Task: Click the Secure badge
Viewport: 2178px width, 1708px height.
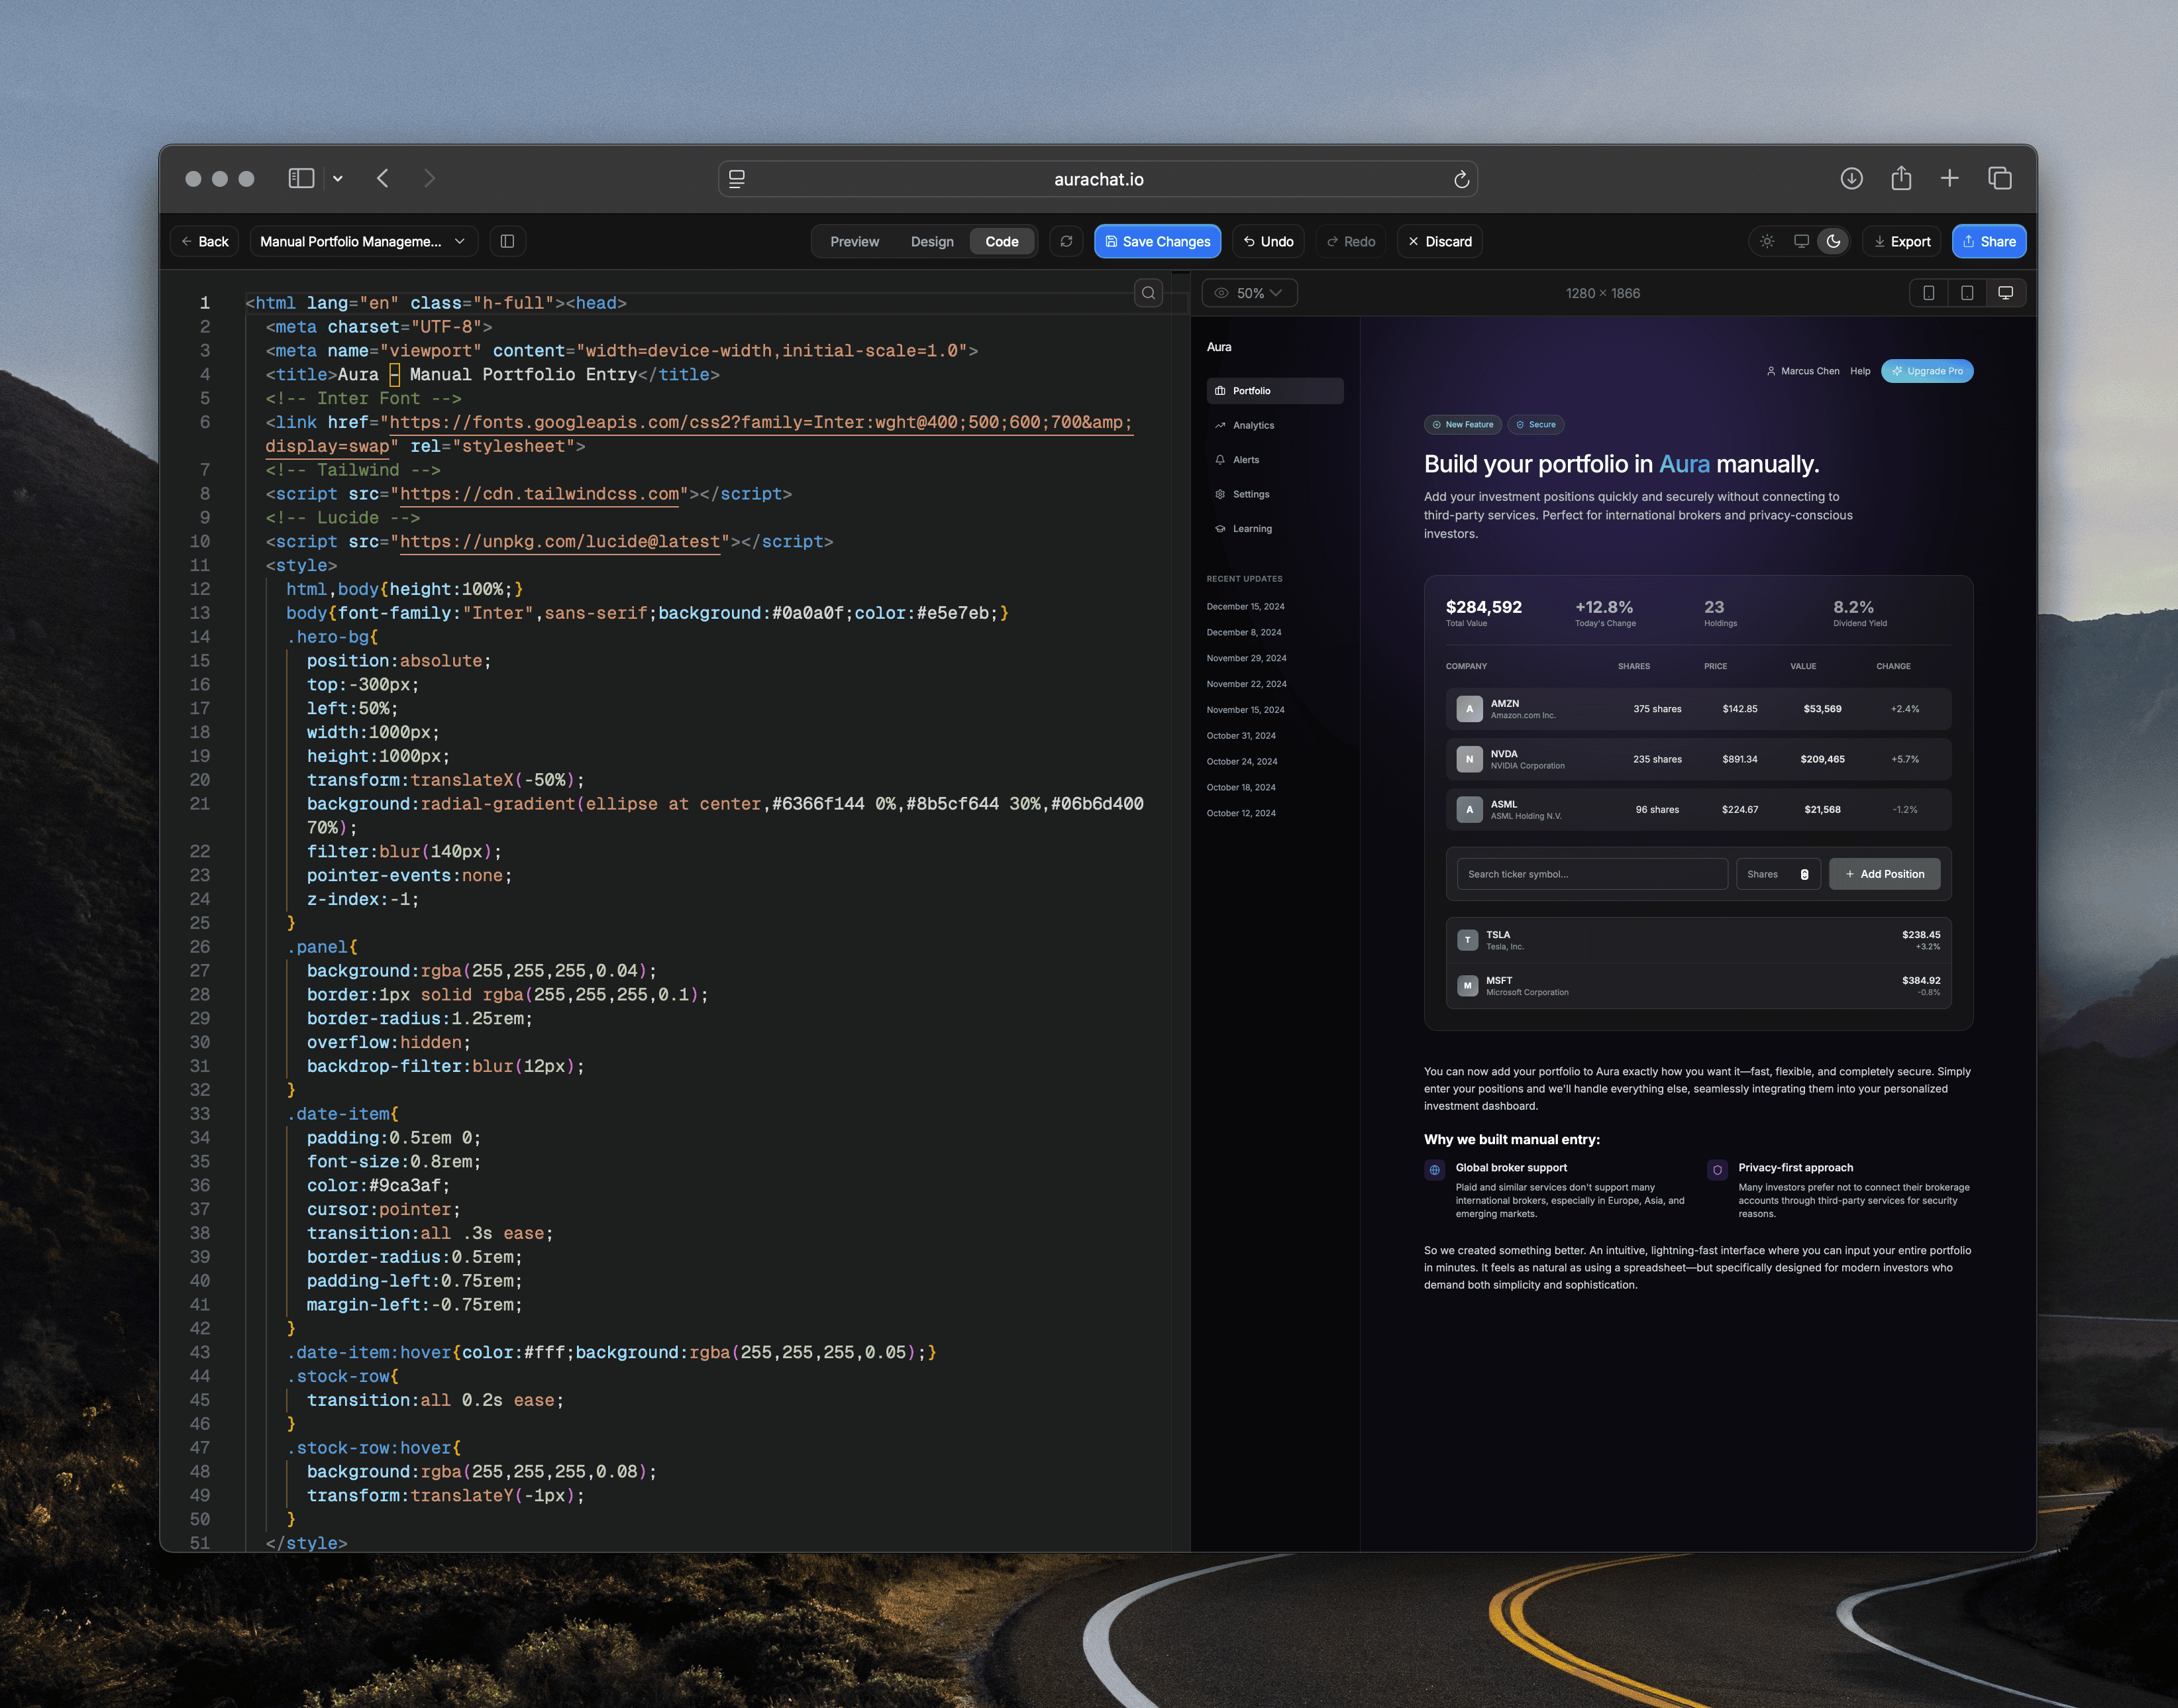Action: (x=1535, y=425)
